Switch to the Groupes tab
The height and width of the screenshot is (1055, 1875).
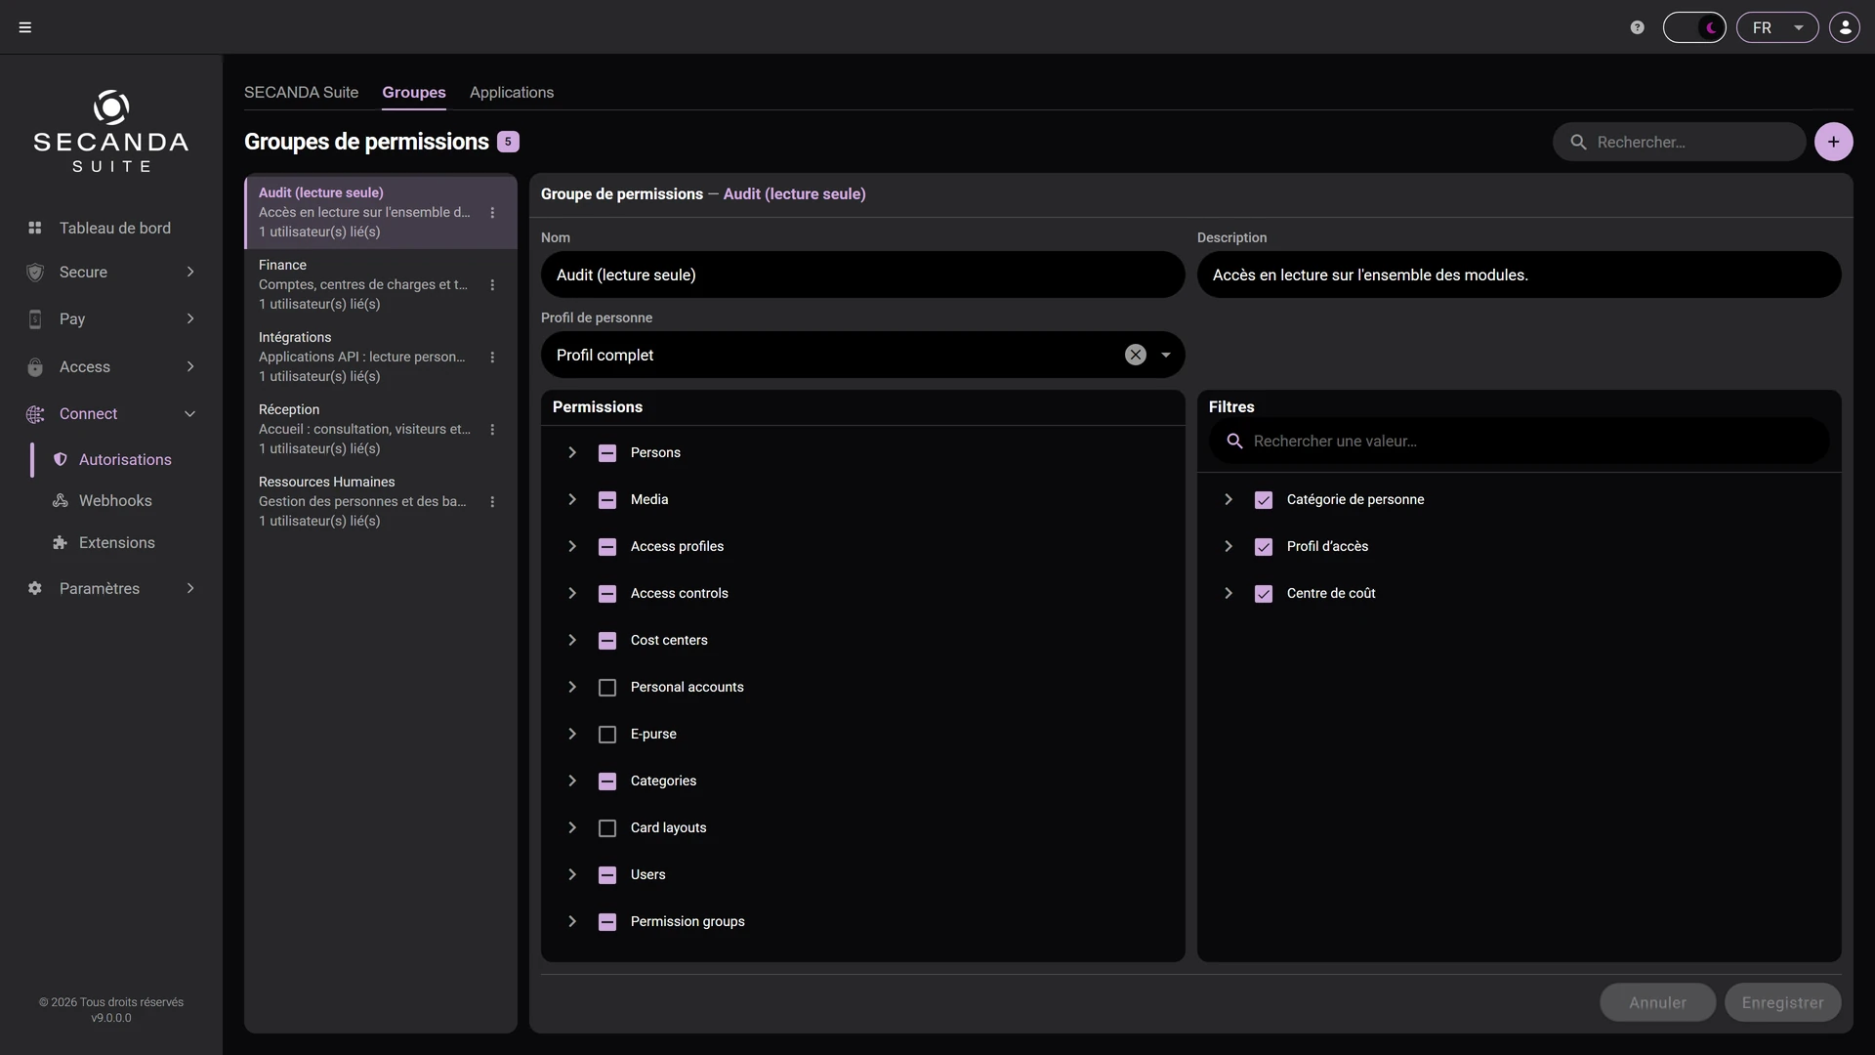pos(414,93)
